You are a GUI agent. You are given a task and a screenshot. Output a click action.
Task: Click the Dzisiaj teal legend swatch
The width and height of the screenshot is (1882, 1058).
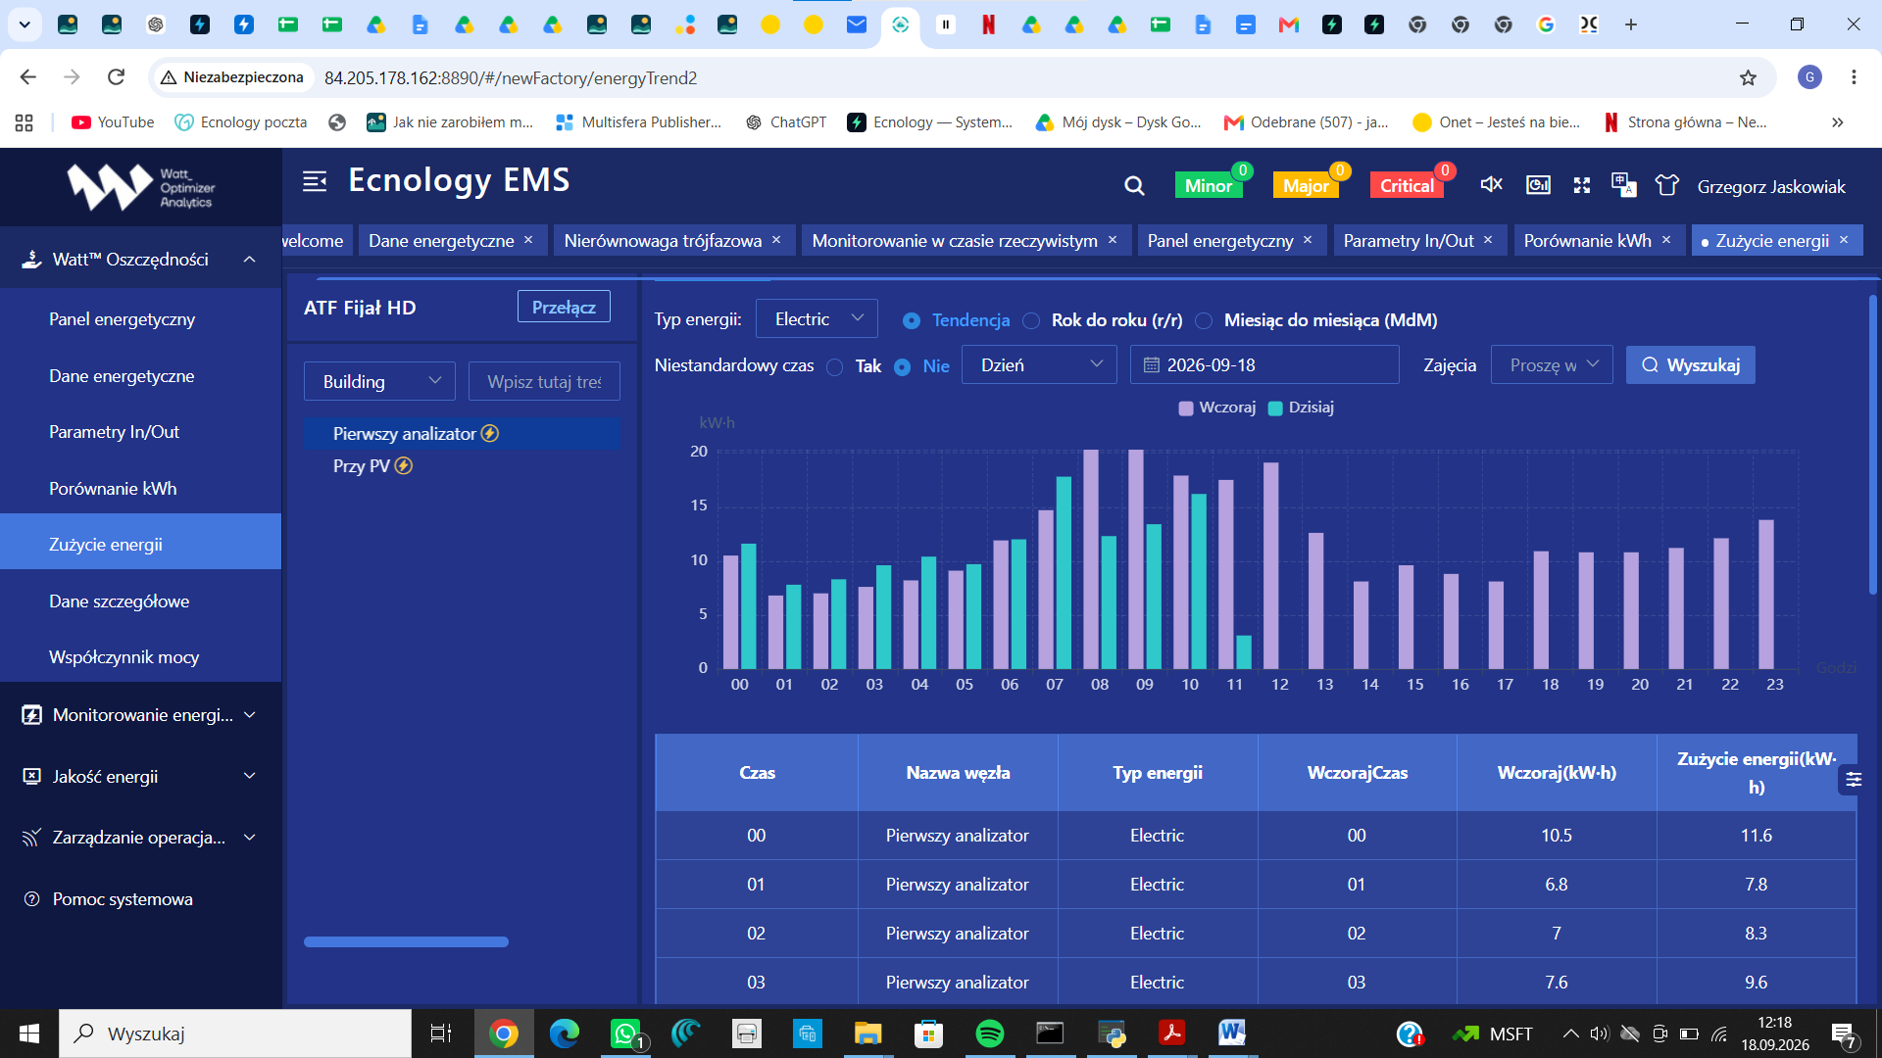(1275, 409)
